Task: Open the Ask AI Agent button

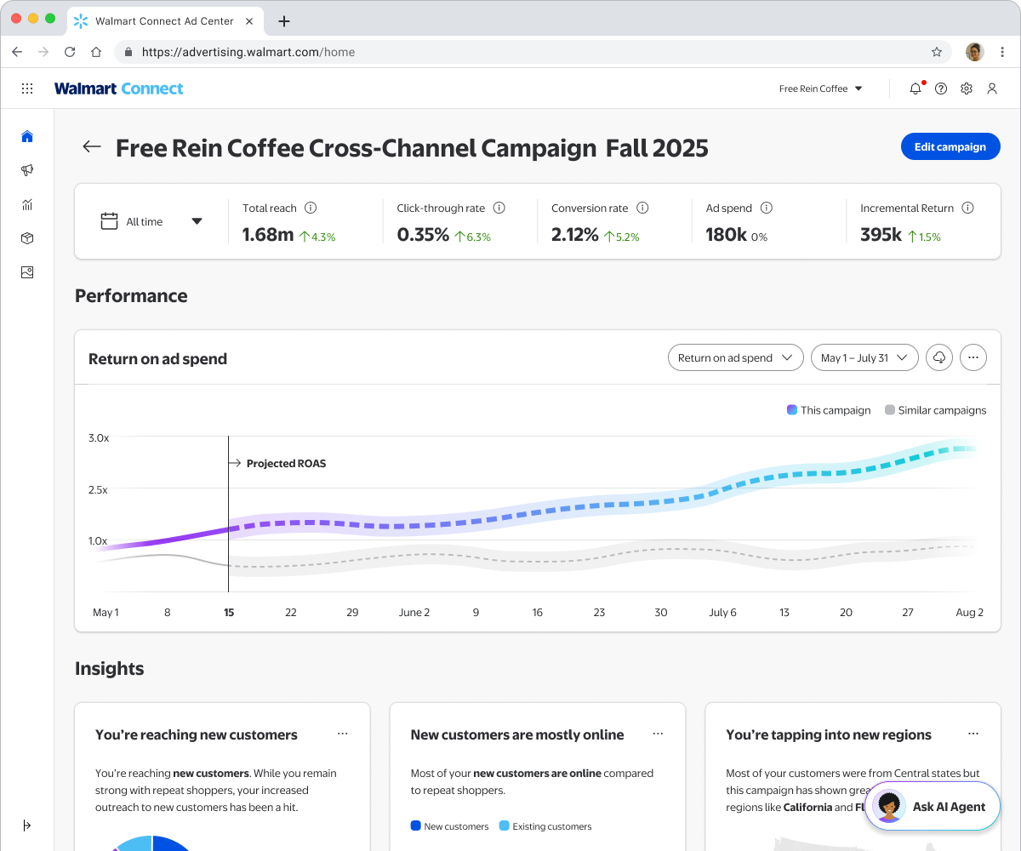Action: 933,807
